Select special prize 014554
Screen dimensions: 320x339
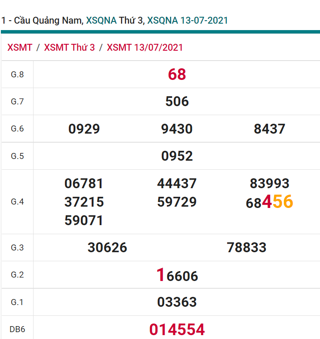177,330
